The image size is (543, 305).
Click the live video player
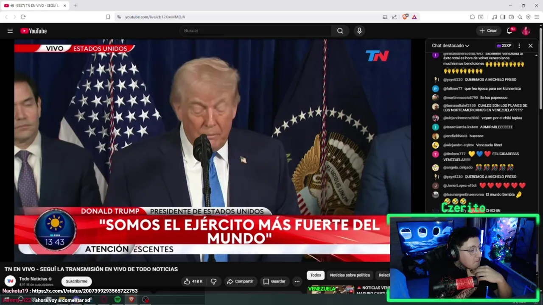tap(213, 150)
